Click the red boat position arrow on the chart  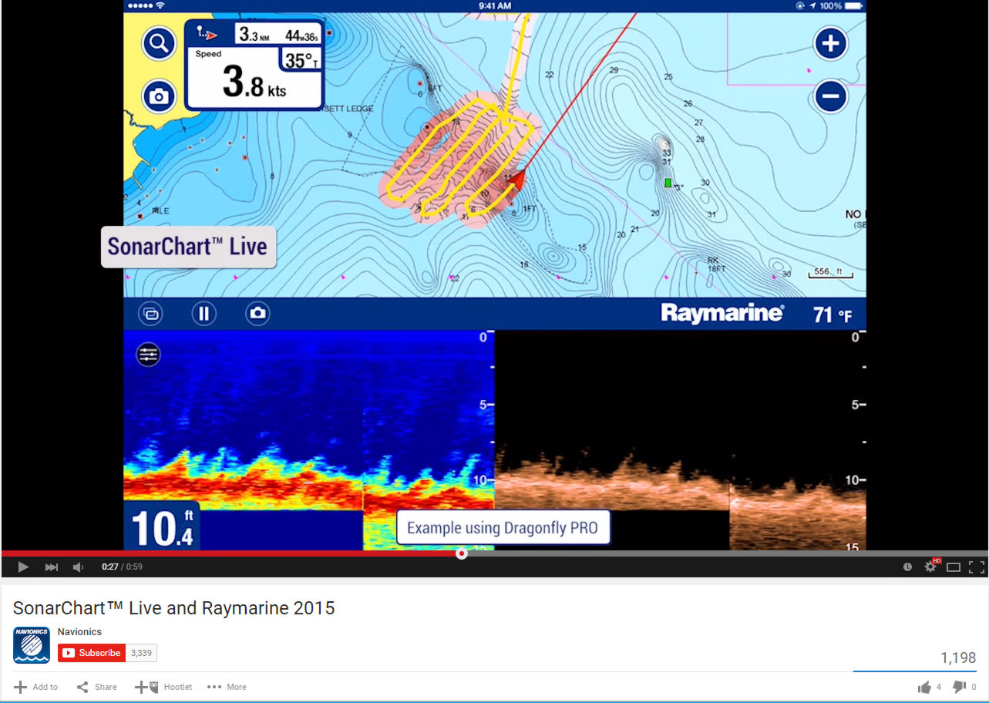pos(516,180)
